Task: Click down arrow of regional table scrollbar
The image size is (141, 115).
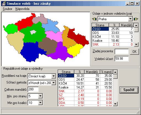Action: pos(136,45)
